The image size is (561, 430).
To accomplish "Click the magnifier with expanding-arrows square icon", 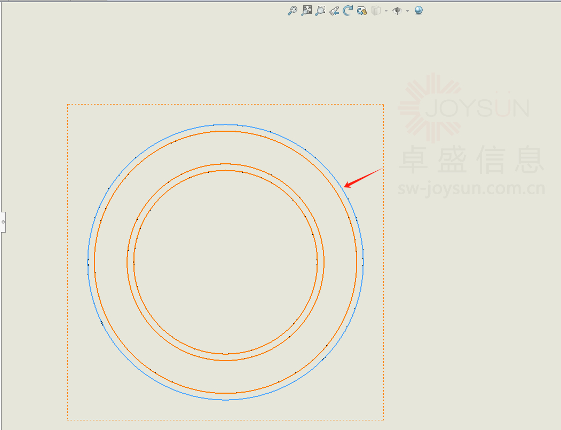I will point(306,11).
